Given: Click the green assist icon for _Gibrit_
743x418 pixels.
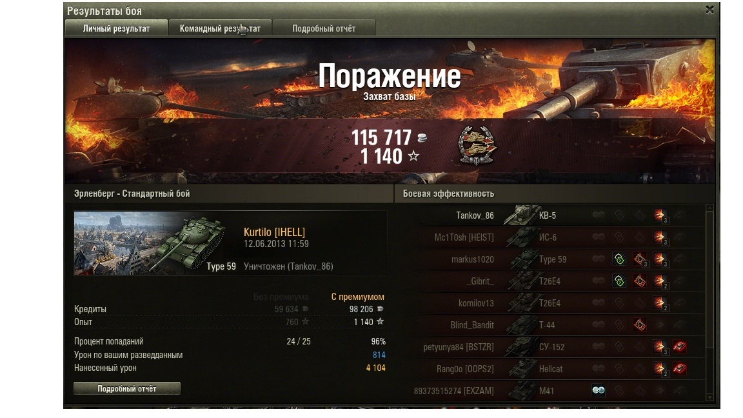Looking at the screenshot, I should tap(619, 281).
